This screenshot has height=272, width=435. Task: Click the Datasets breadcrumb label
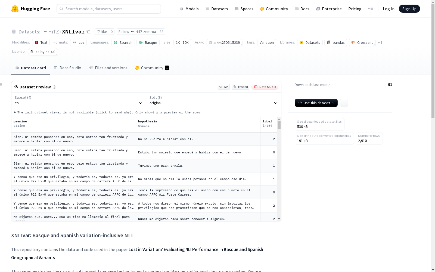tap(29, 32)
